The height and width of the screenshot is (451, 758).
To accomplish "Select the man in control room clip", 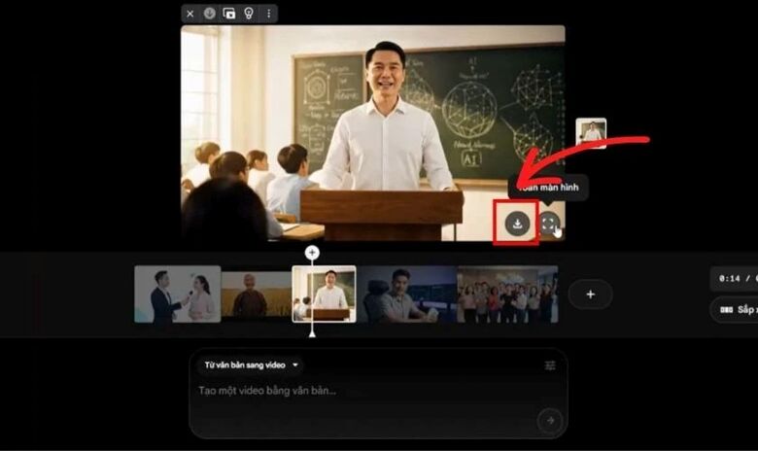I will click(406, 294).
